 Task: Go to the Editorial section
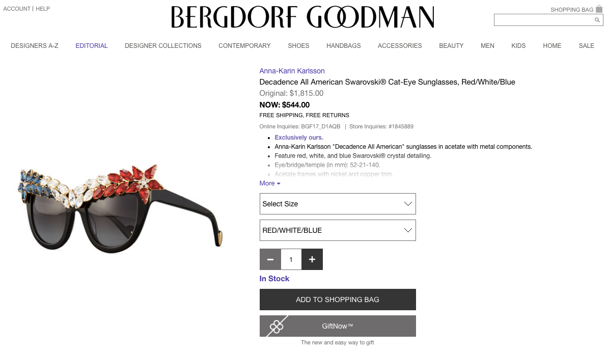(x=92, y=46)
